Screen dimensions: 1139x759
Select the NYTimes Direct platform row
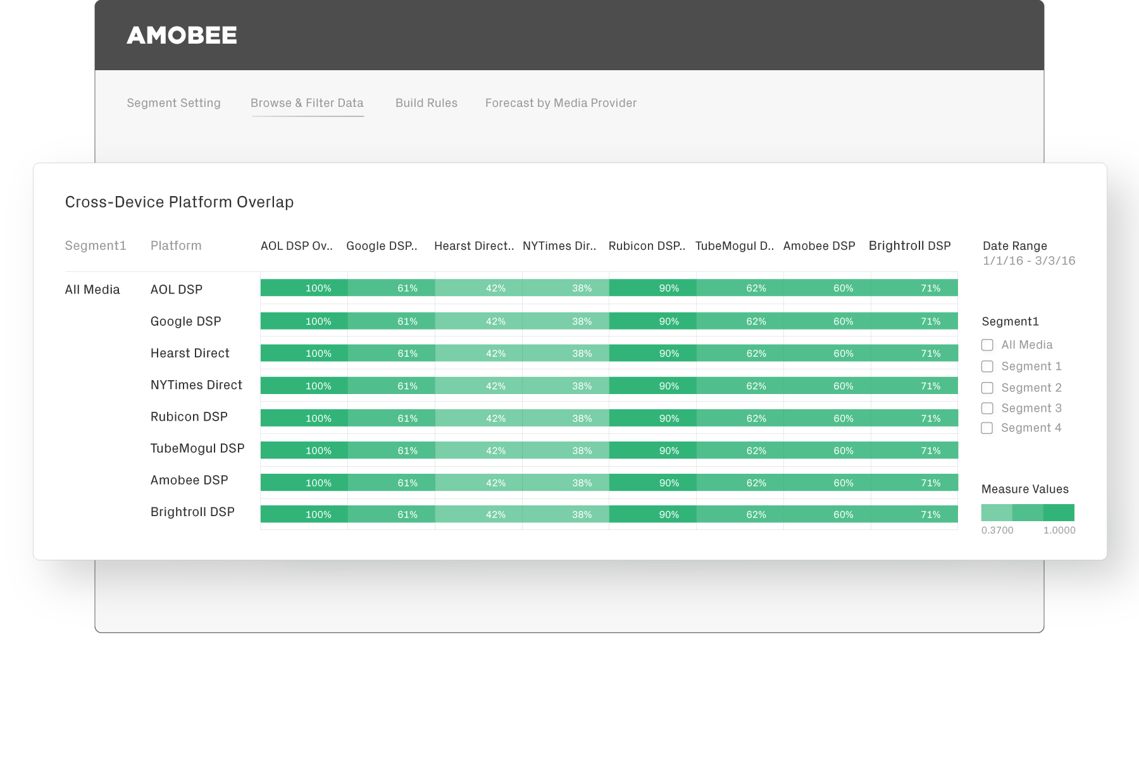click(196, 385)
